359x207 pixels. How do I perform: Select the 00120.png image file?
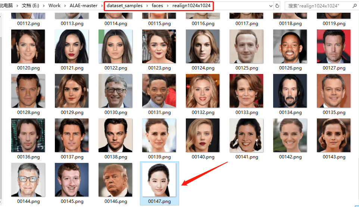pyautogui.click(x=28, y=50)
